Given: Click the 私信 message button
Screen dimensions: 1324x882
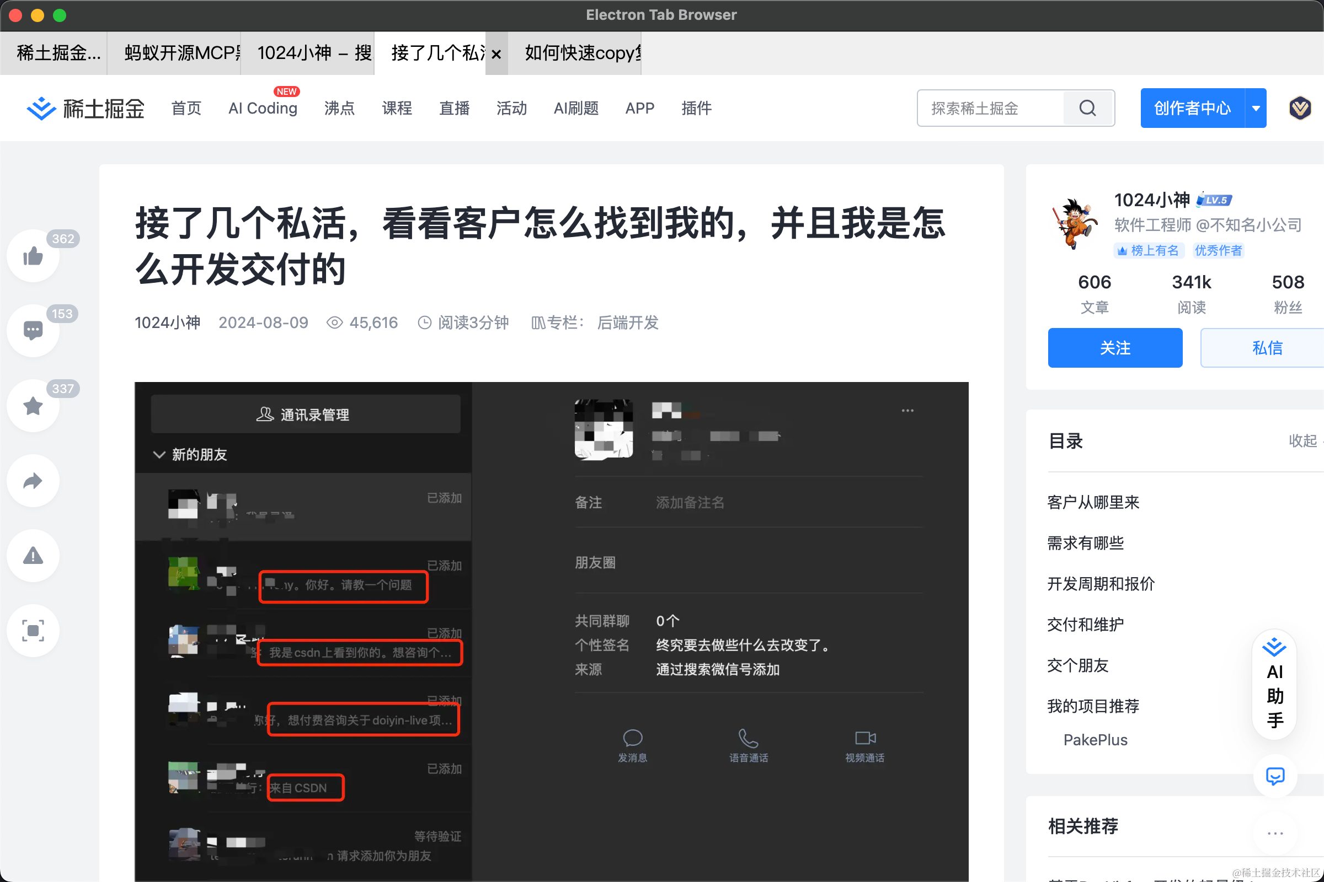Looking at the screenshot, I should (1267, 348).
